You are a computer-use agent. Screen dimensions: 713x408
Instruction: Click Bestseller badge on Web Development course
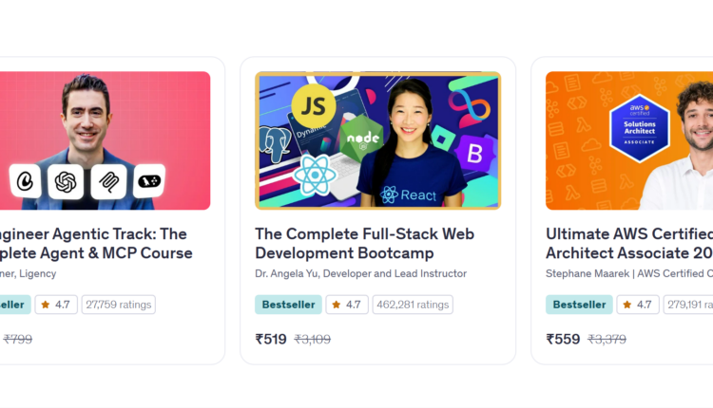288,305
